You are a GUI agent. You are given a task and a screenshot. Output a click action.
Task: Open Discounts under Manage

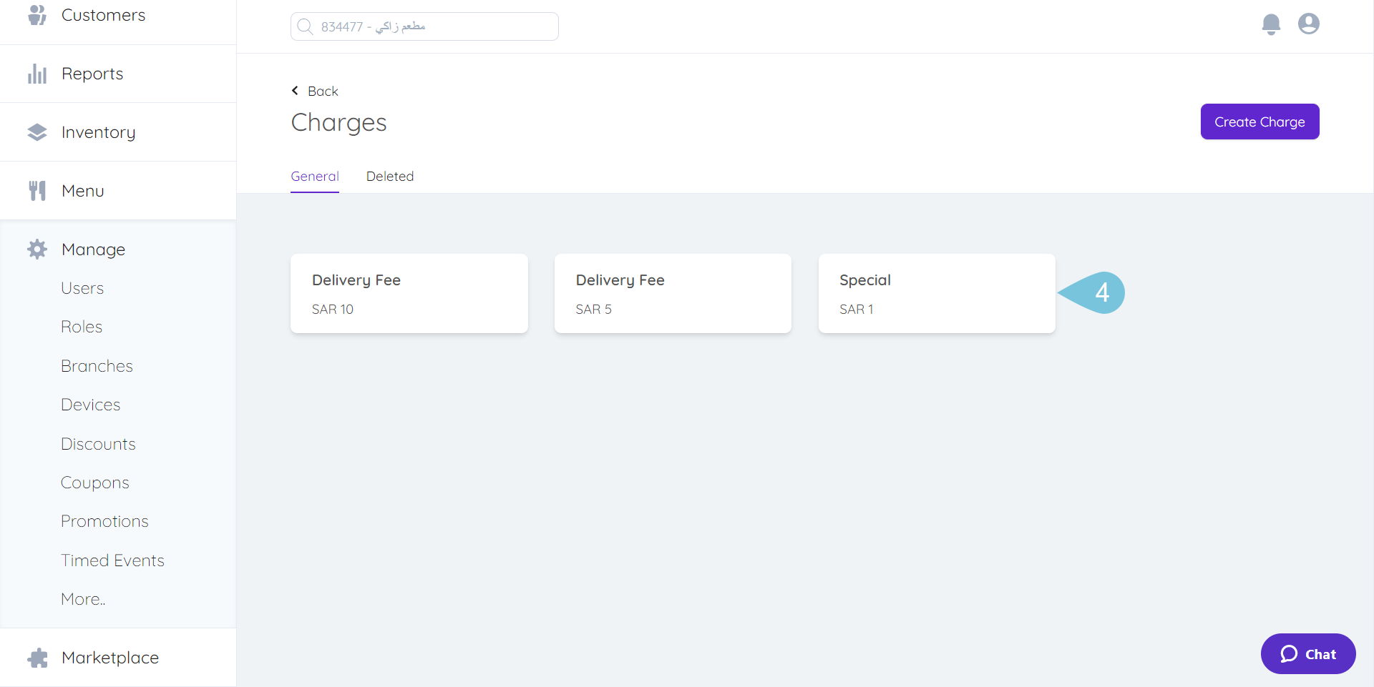[x=98, y=444]
